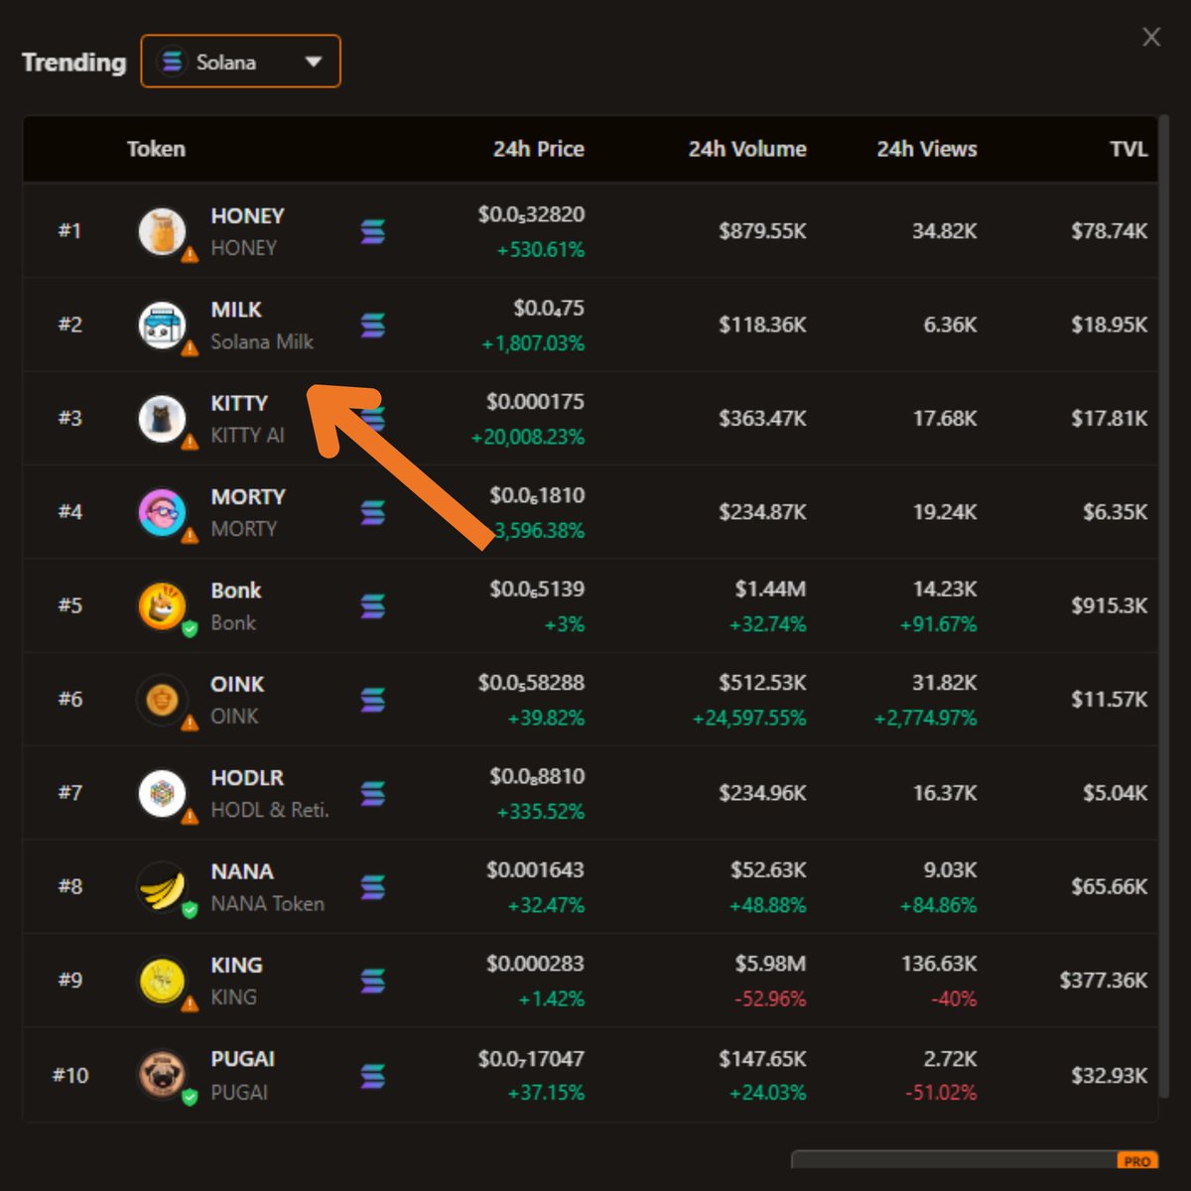Click the warning badge on KING logo
The width and height of the screenshot is (1191, 1191).
tap(190, 1003)
